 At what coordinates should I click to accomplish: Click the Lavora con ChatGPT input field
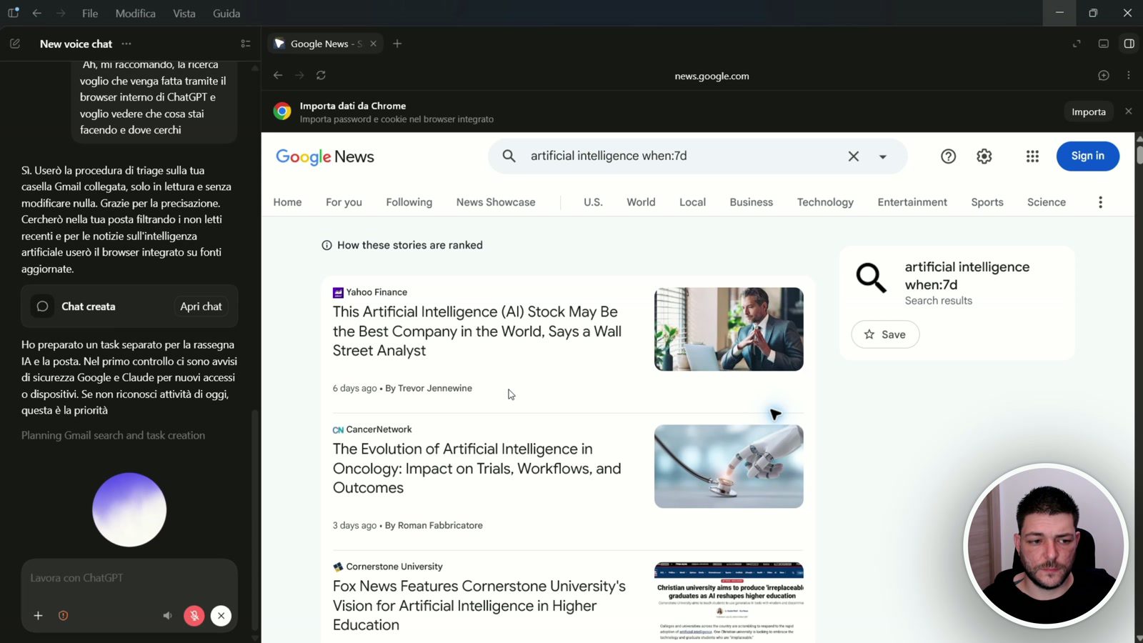pos(129,578)
